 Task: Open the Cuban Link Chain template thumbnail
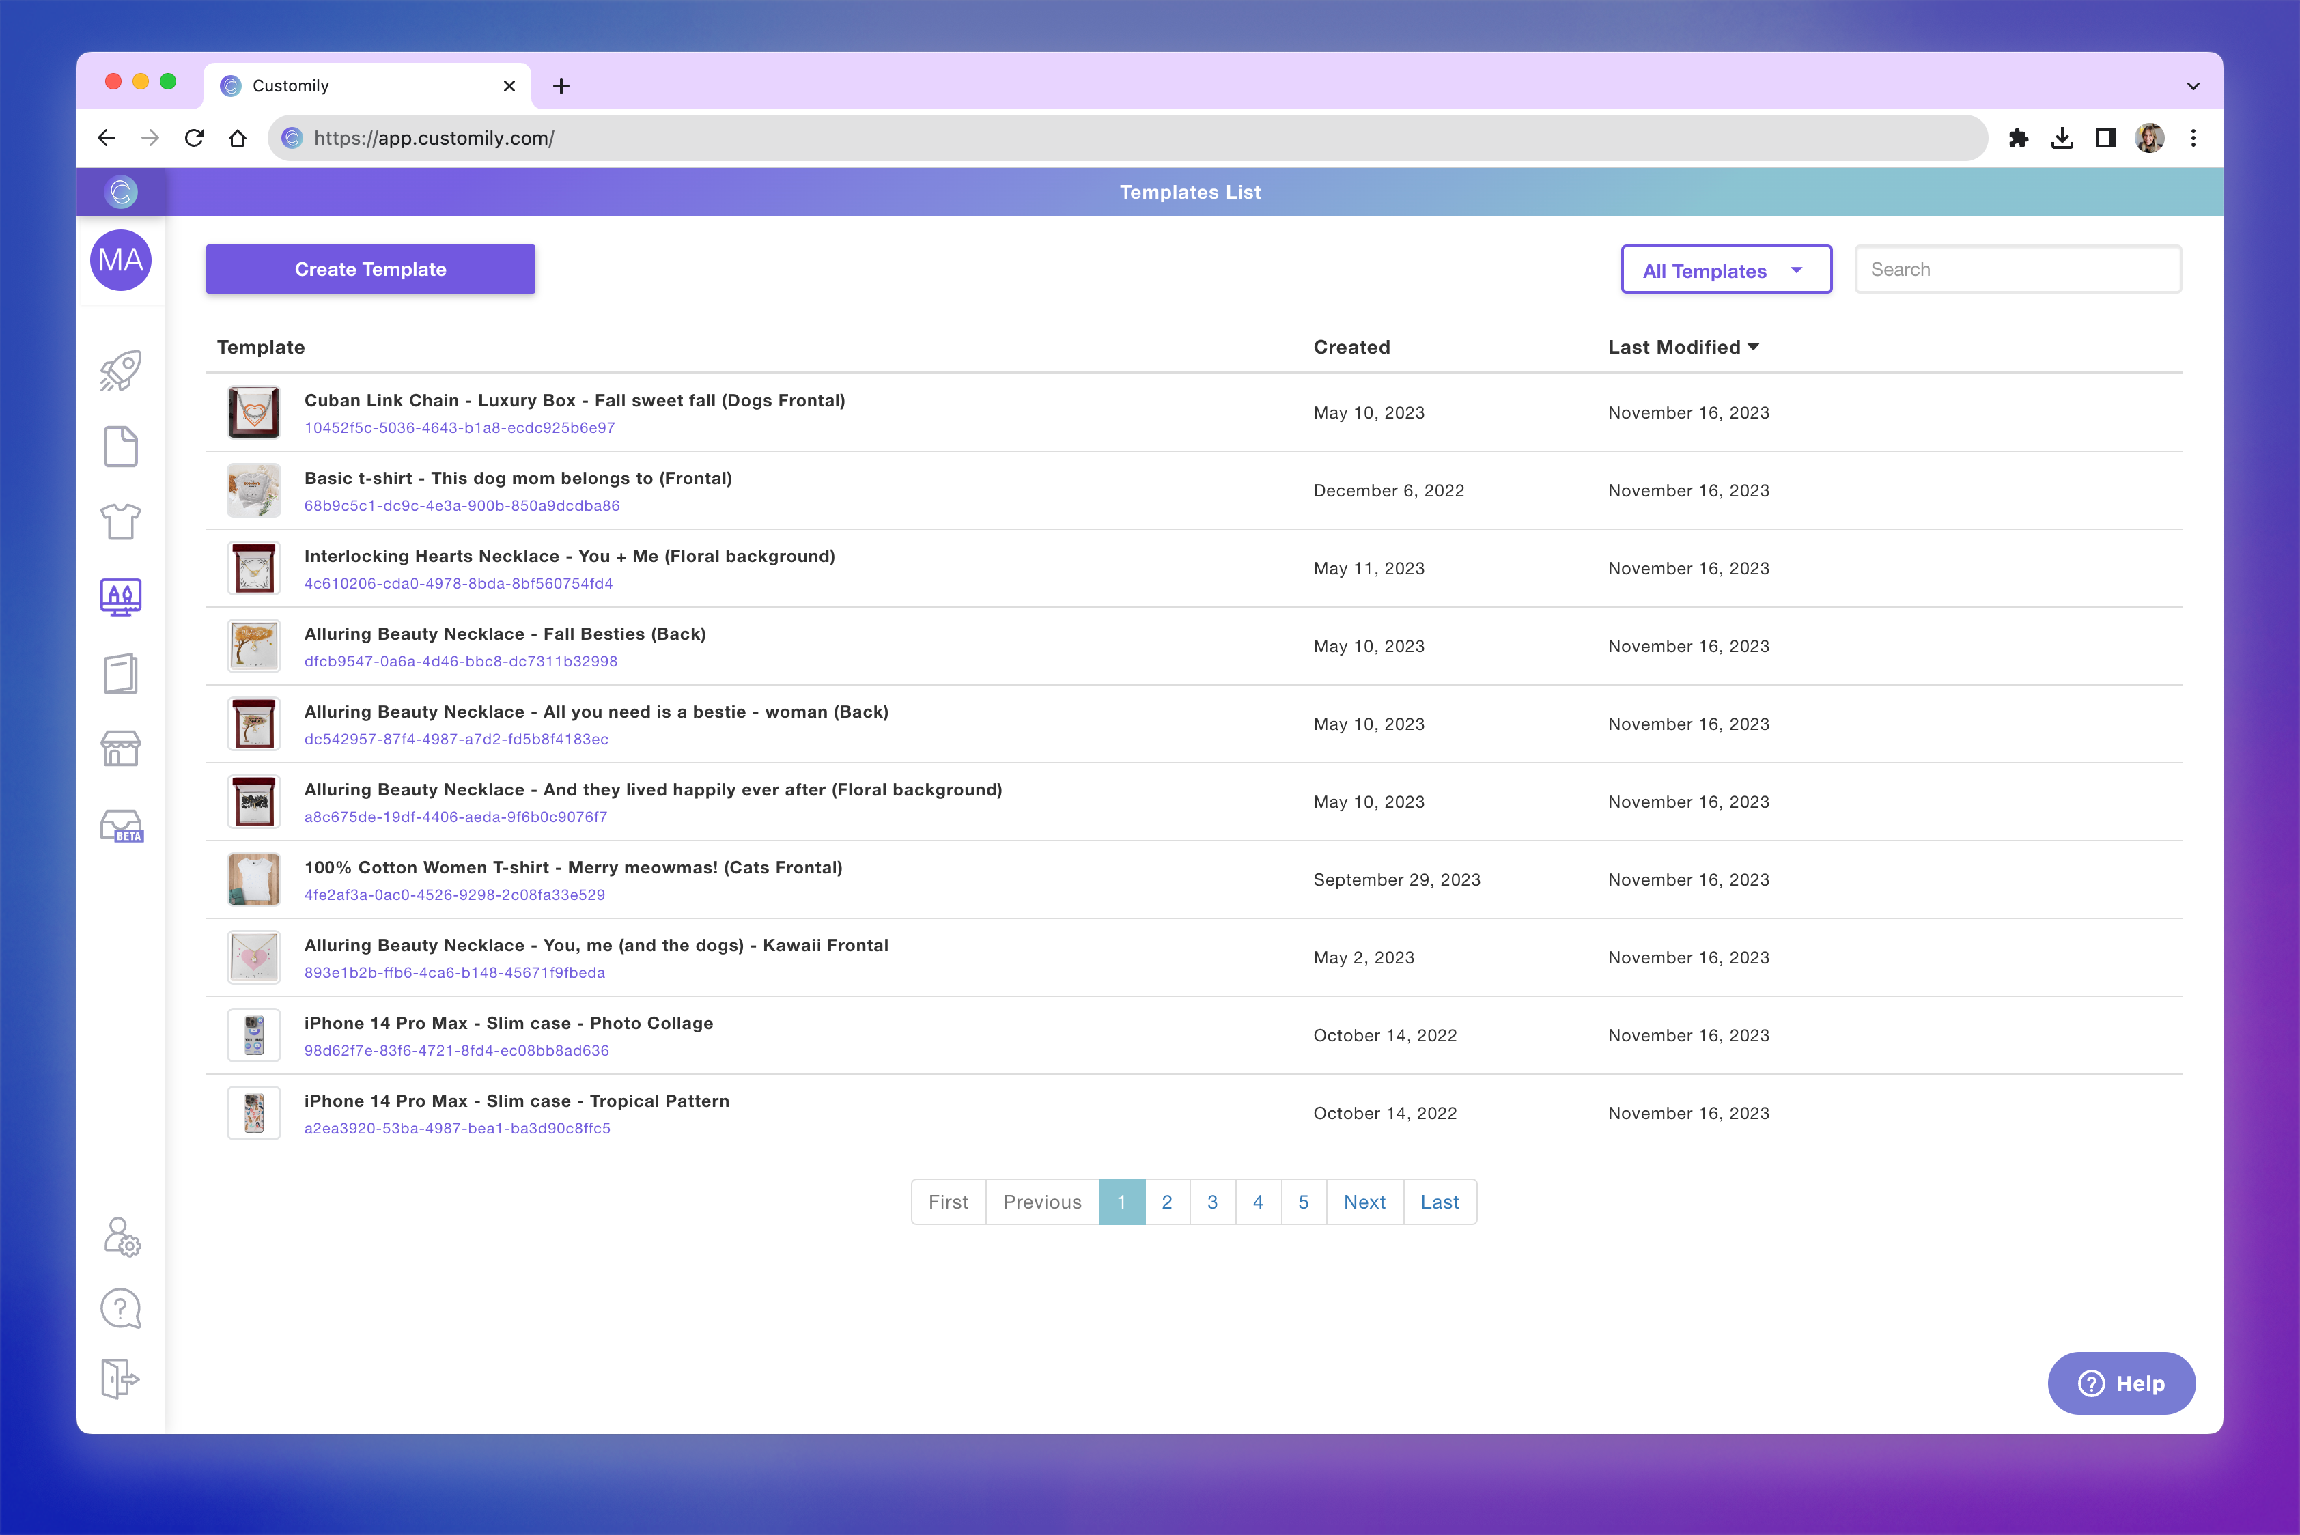(253, 412)
